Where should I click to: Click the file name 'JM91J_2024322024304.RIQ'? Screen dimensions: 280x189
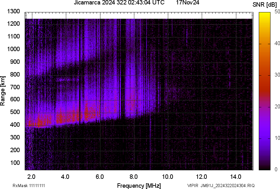click(x=227, y=186)
